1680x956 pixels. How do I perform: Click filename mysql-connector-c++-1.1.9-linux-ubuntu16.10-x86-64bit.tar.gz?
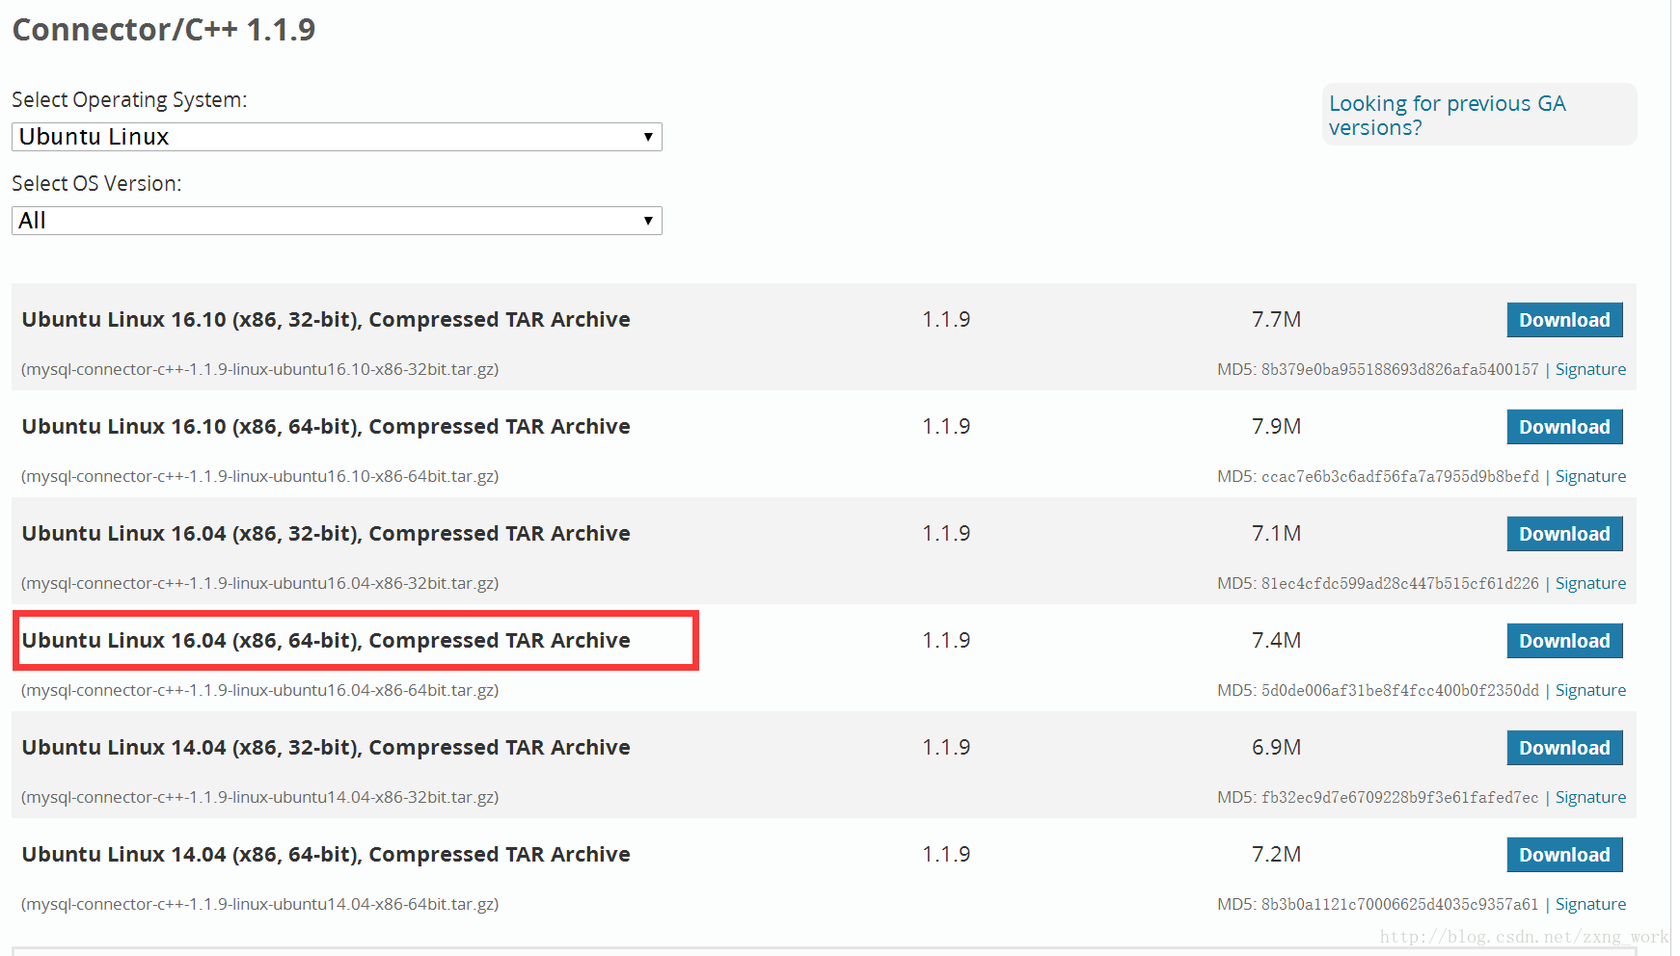(x=260, y=476)
